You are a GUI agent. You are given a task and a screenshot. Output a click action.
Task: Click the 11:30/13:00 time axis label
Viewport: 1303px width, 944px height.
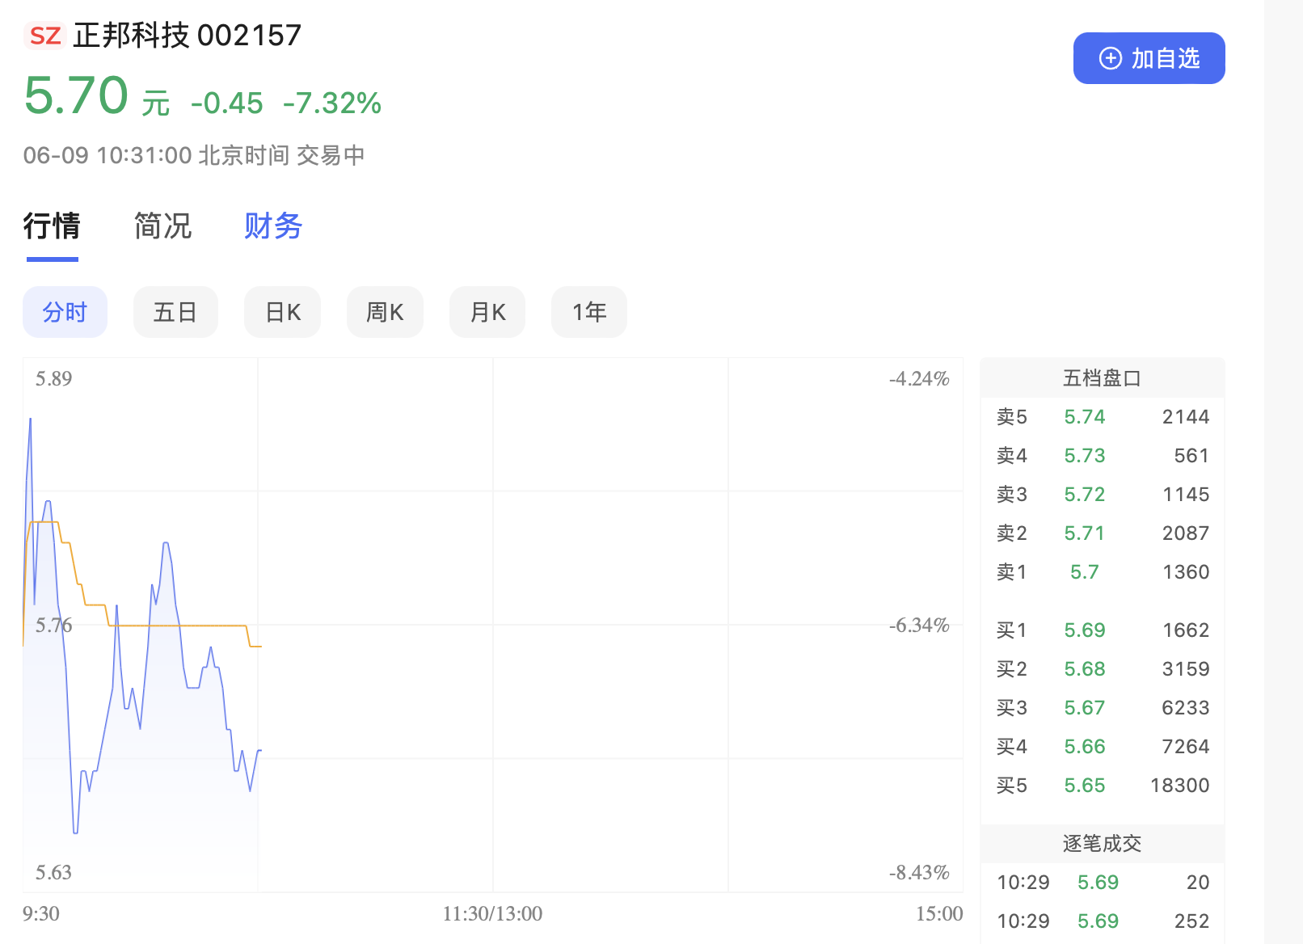(x=492, y=913)
